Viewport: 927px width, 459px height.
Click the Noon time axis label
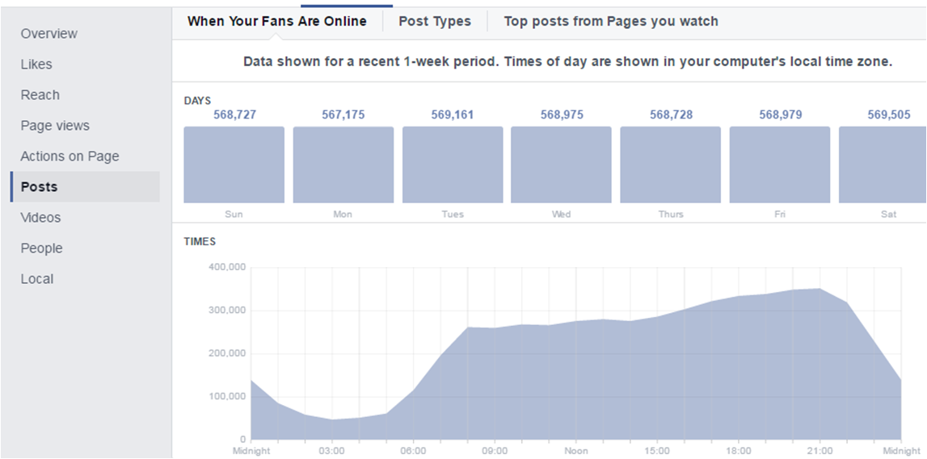coord(575,451)
